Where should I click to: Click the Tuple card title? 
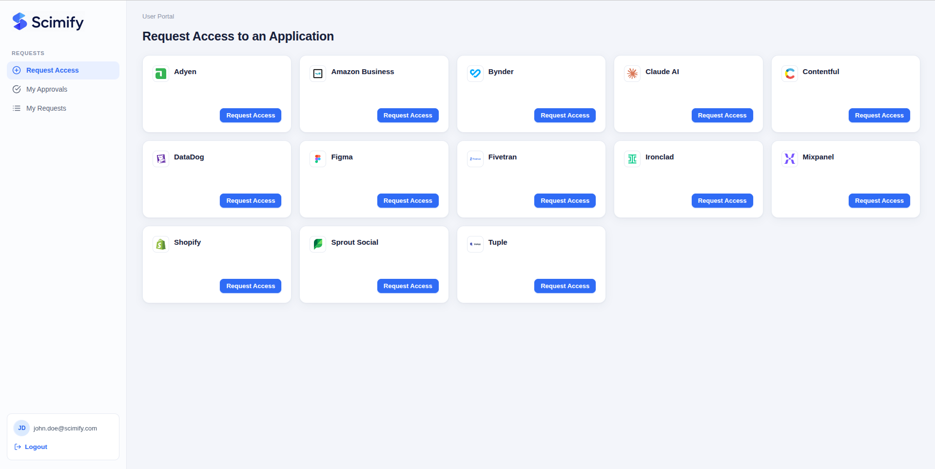[x=498, y=242]
